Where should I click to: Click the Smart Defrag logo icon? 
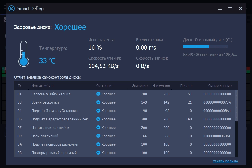[x=11, y=8]
